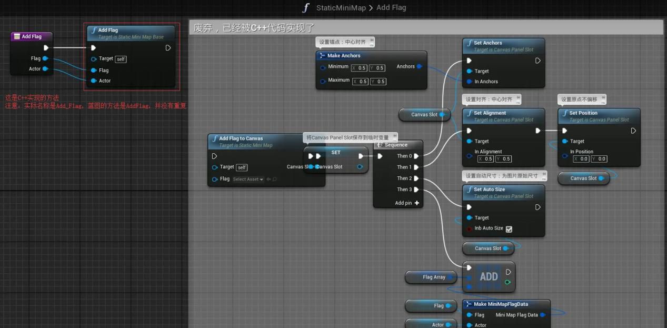Screen dimensions: 667x328
Task: Click the use-selected arrow icon beside Select Asset
Action: point(268,180)
